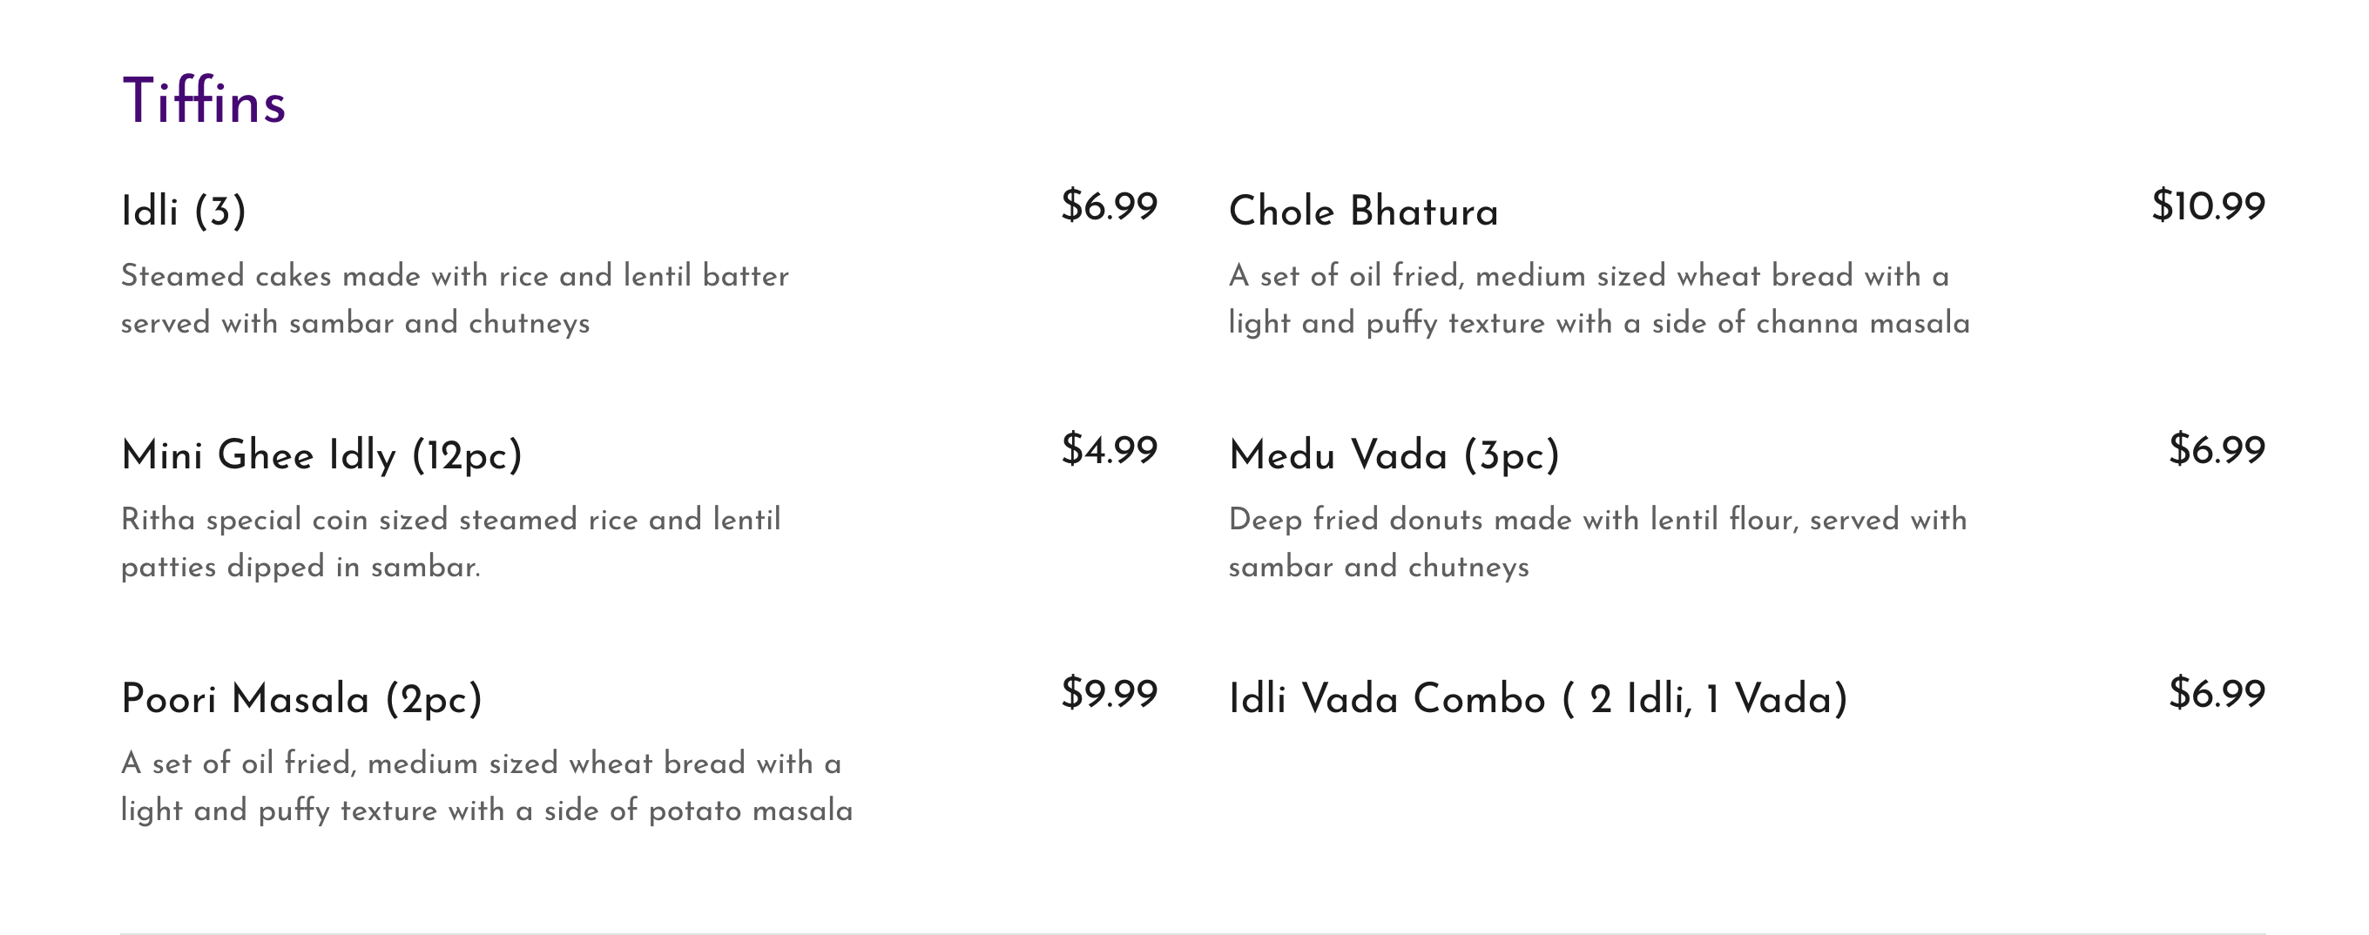Click the $9.99 Poori Masala price
Viewport: 2369px width, 935px height.
tap(1108, 693)
